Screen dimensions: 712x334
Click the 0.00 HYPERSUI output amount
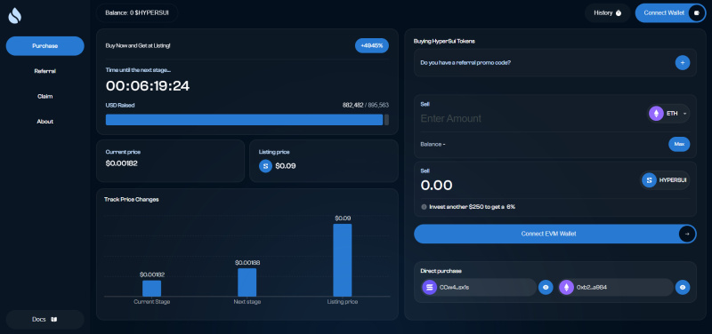click(x=436, y=185)
